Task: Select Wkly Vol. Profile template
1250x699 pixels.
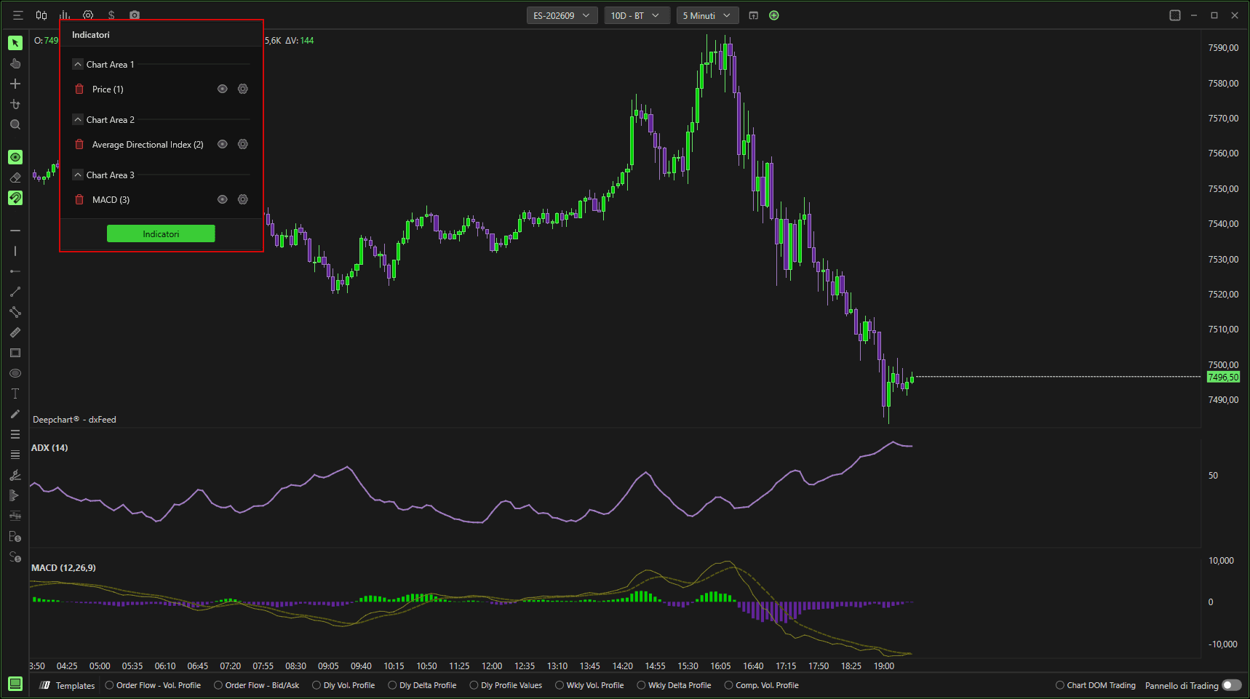Action: tap(589, 685)
